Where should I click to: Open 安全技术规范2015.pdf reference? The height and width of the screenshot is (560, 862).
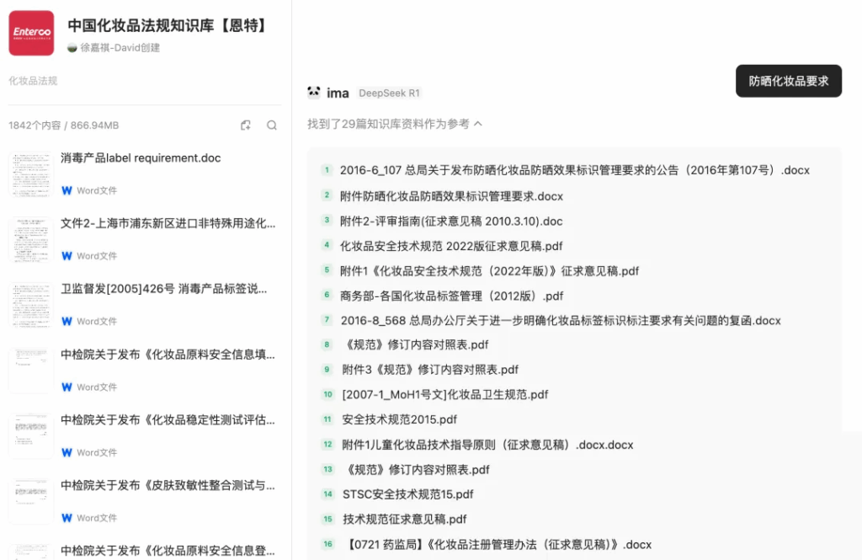(x=400, y=419)
